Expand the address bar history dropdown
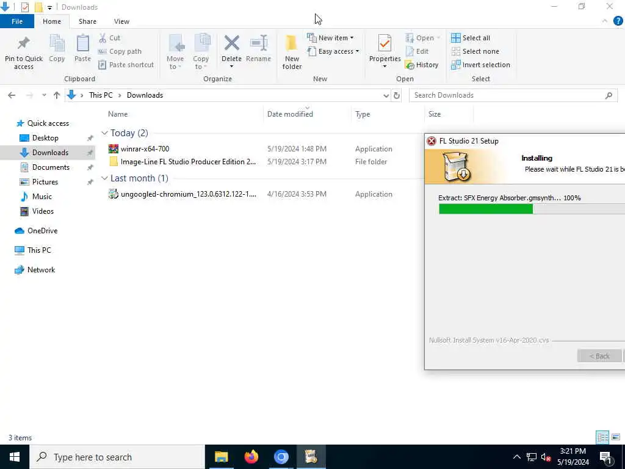Viewport: 625px width, 469px height. (x=386, y=95)
